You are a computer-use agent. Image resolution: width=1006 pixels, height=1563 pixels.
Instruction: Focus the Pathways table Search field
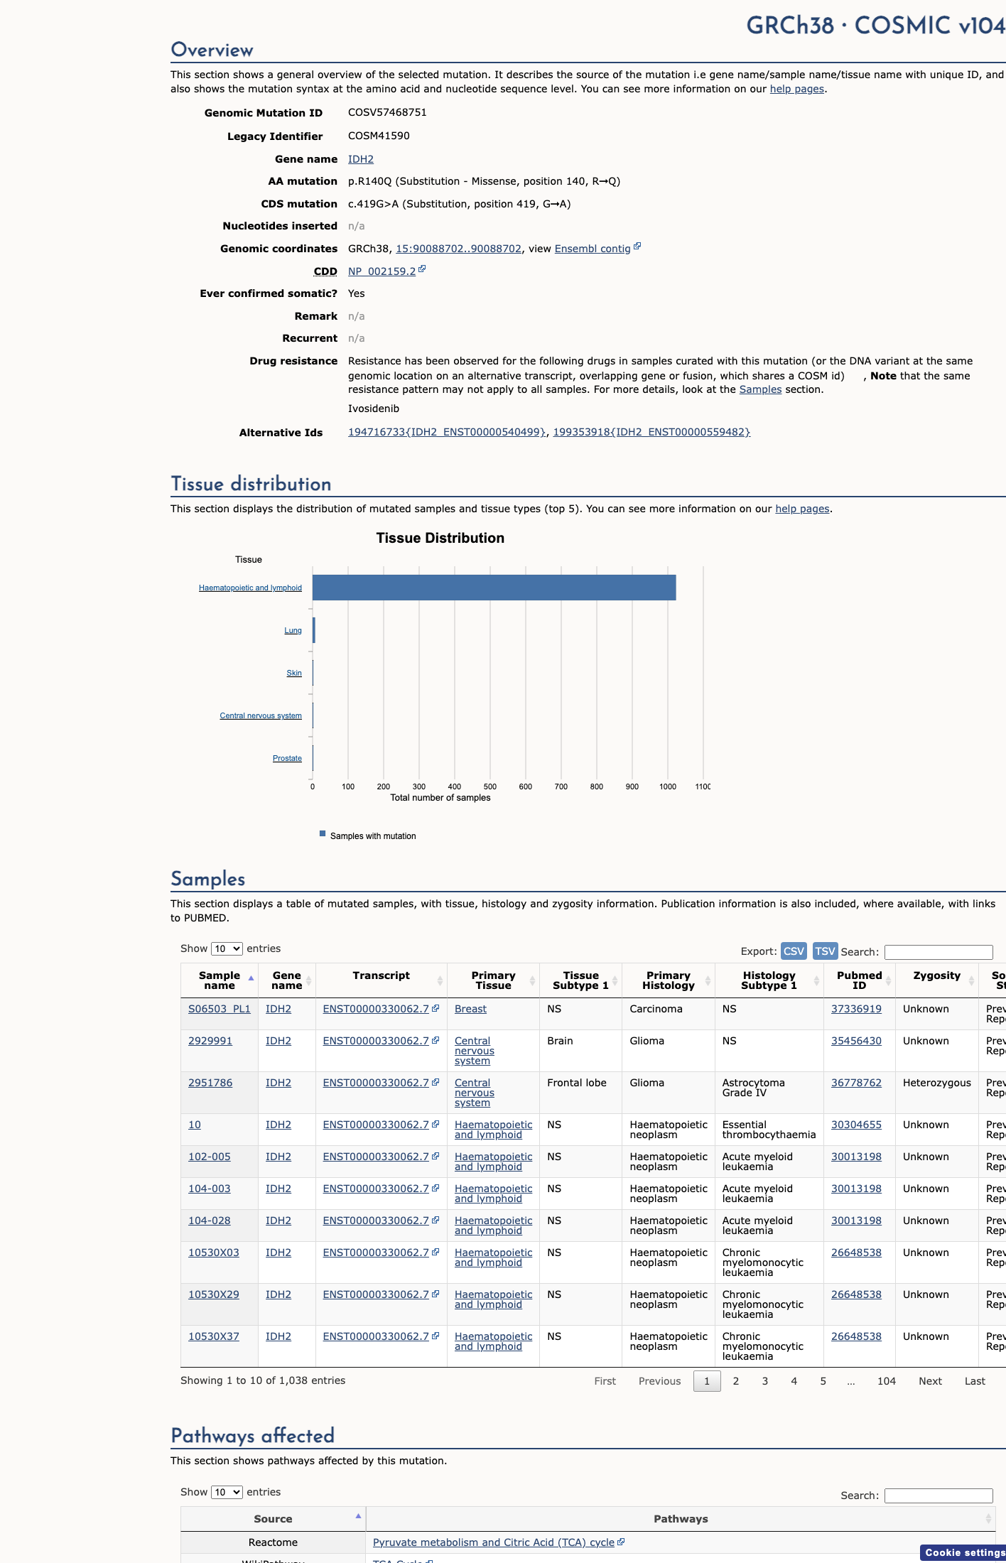[x=939, y=1496]
